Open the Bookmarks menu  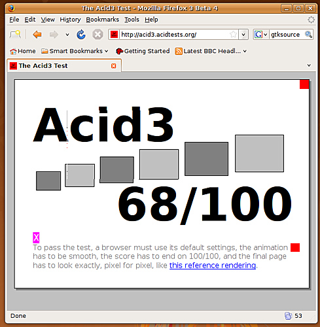[x=102, y=20]
